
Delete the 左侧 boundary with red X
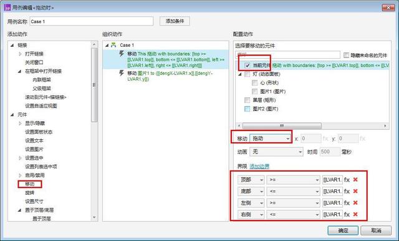355,202
